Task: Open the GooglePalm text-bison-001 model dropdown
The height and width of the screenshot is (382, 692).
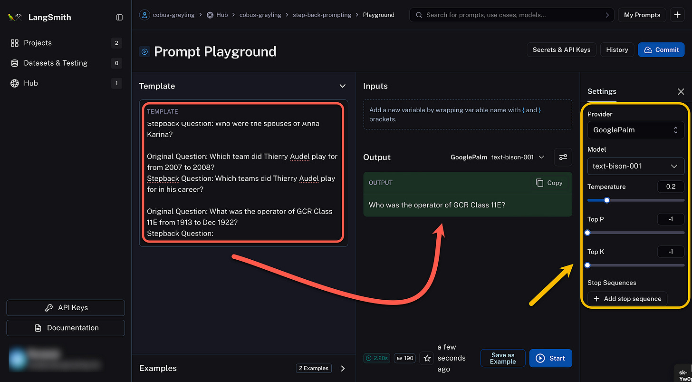Action: 498,157
